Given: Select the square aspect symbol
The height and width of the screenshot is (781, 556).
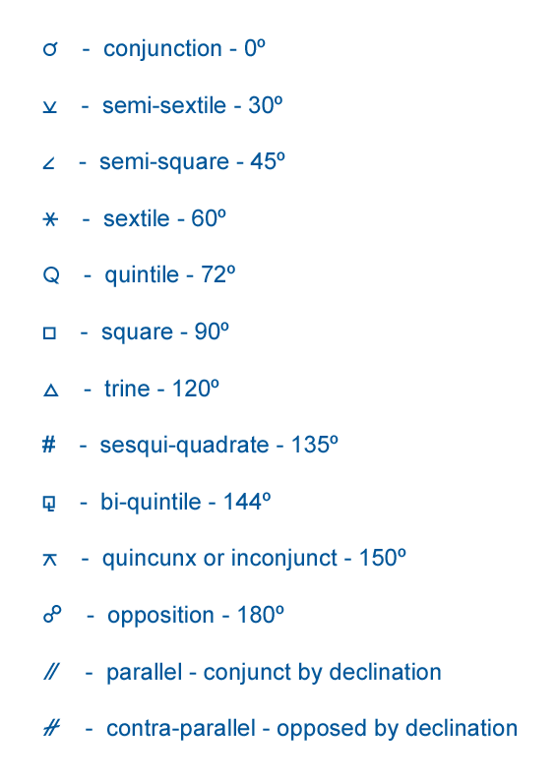Looking at the screenshot, I should coord(49,332).
